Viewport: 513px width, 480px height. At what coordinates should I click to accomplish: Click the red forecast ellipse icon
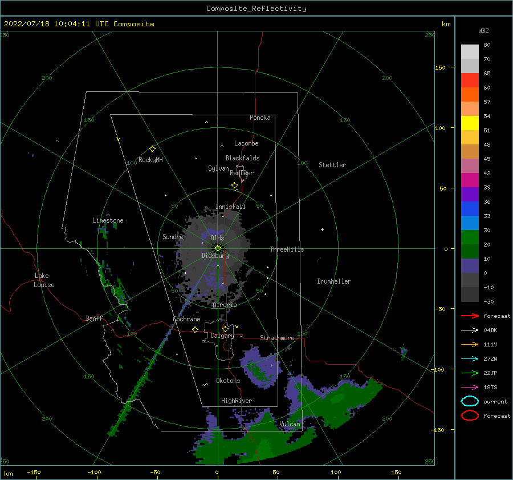coord(470,416)
